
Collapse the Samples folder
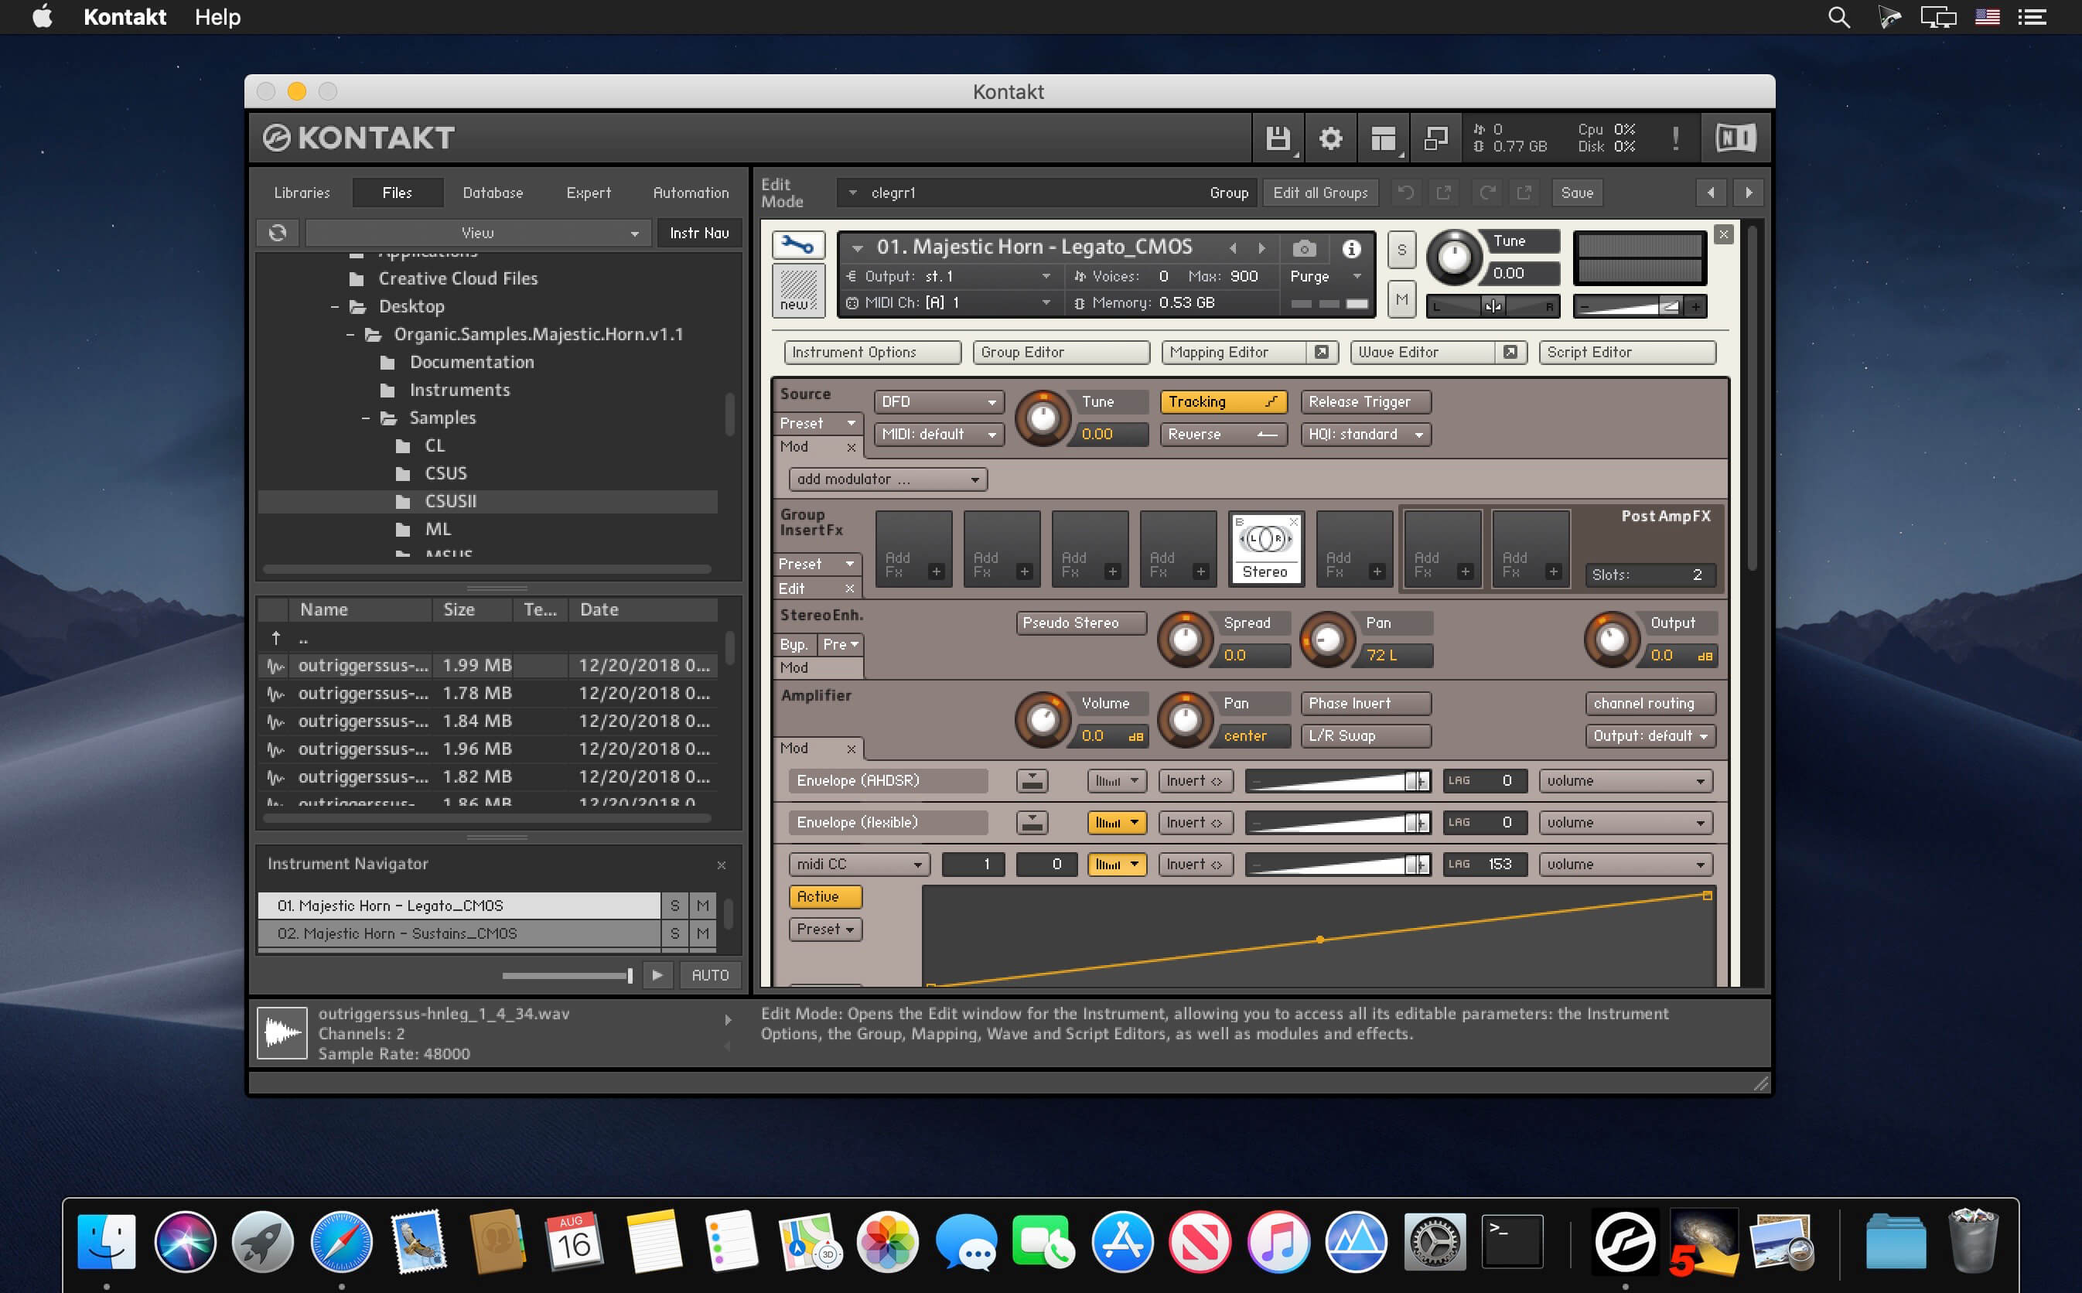coord(366,418)
